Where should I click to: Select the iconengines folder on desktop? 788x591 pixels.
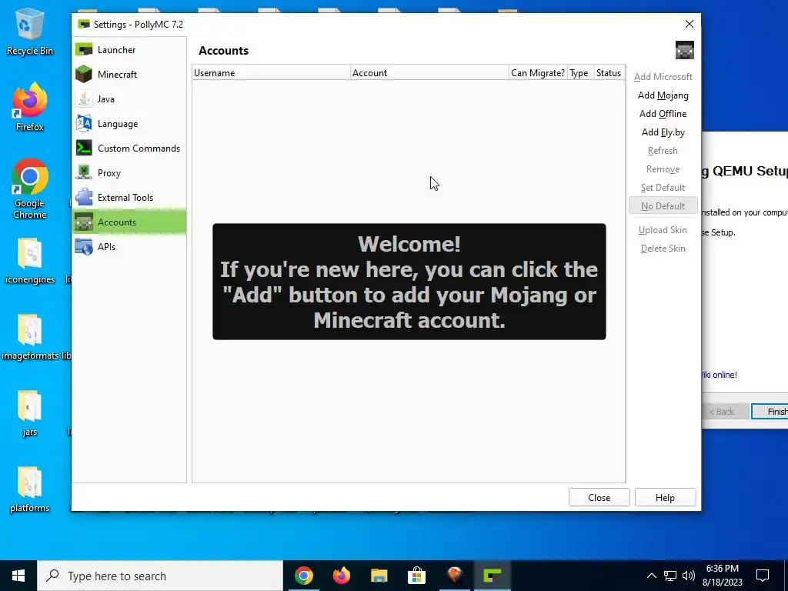[30, 262]
